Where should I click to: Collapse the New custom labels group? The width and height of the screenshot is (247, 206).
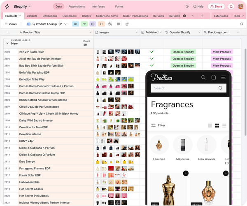click(x=7, y=43)
